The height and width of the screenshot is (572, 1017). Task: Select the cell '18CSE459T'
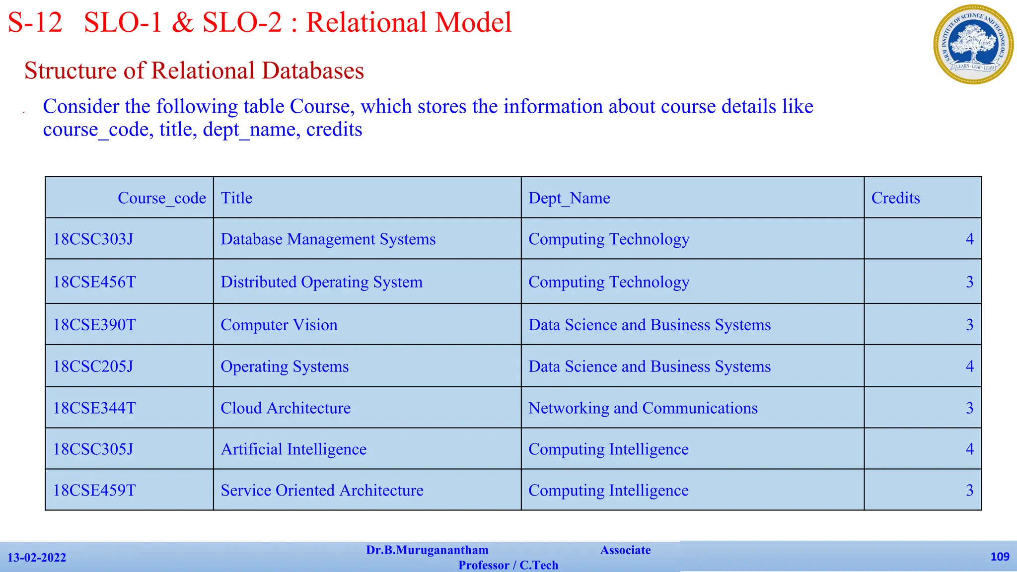pyautogui.click(x=129, y=490)
